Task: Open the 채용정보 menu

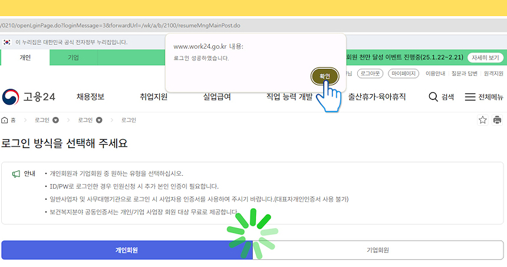Action: [91, 96]
